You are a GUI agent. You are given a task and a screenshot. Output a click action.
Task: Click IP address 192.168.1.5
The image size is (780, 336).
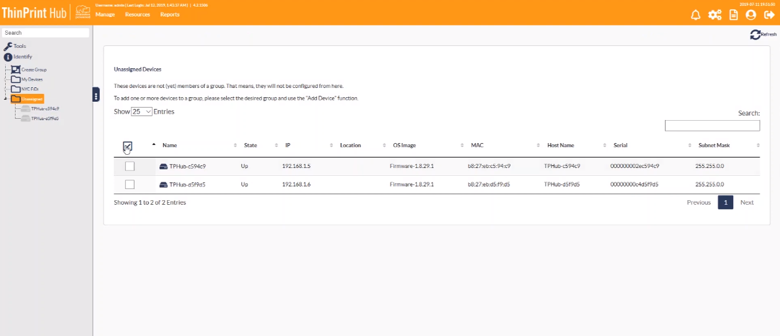click(296, 166)
